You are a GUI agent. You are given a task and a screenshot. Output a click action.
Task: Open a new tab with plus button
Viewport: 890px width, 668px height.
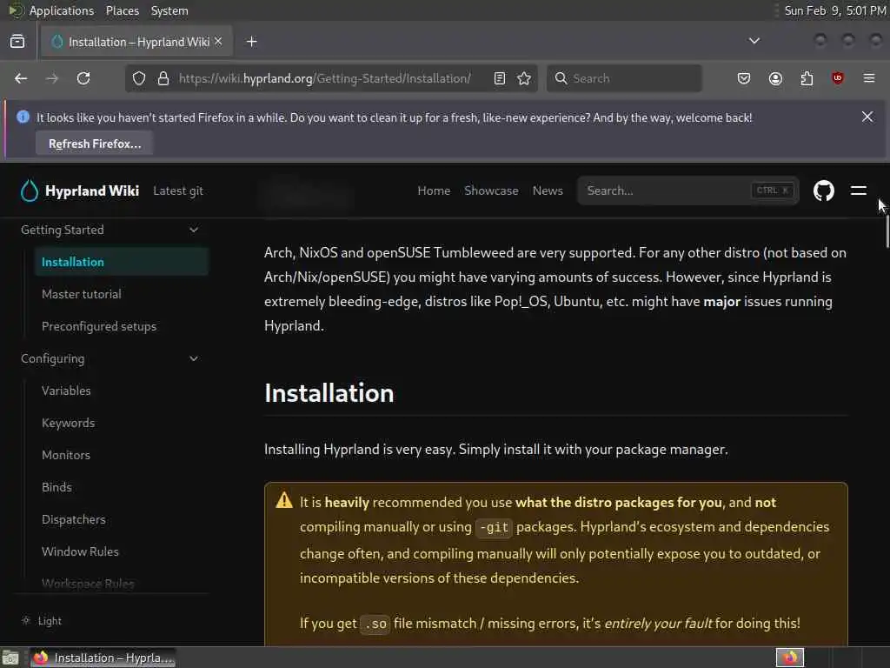click(x=252, y=42)
